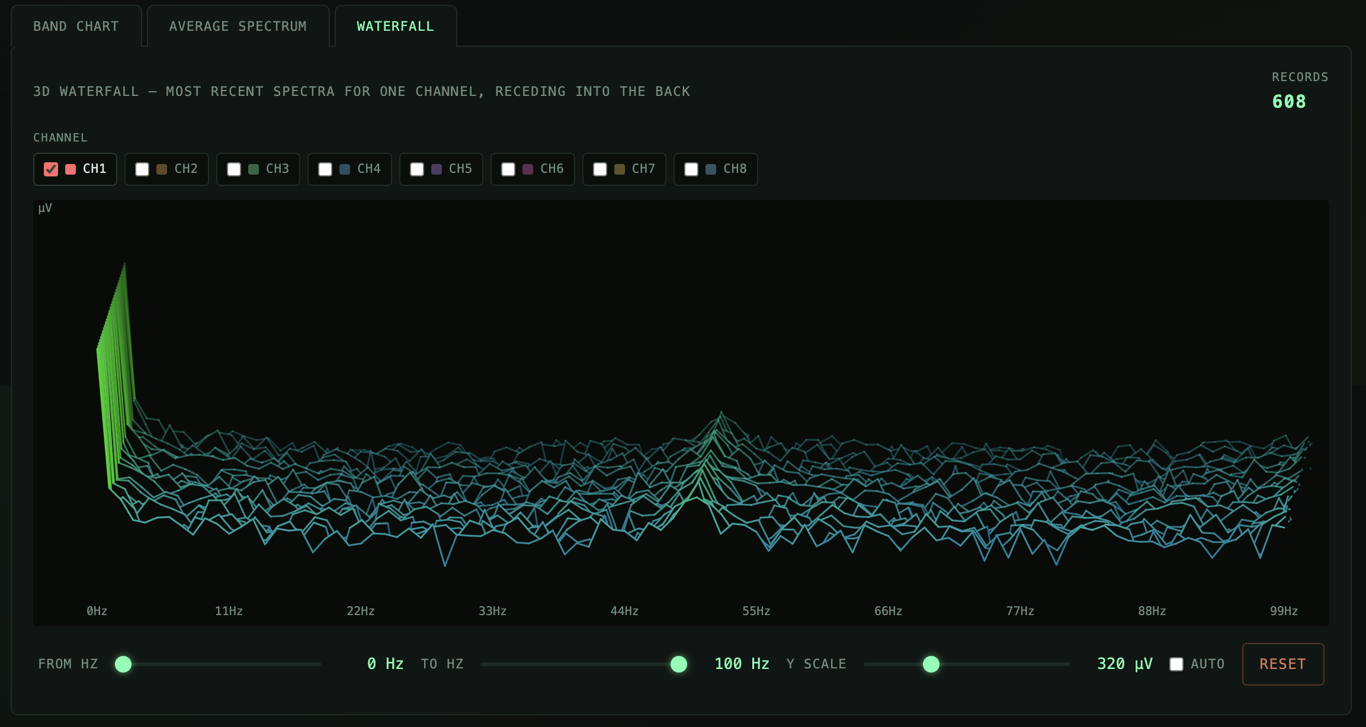Click the slate CH8 color swatch

click(711, 169)
